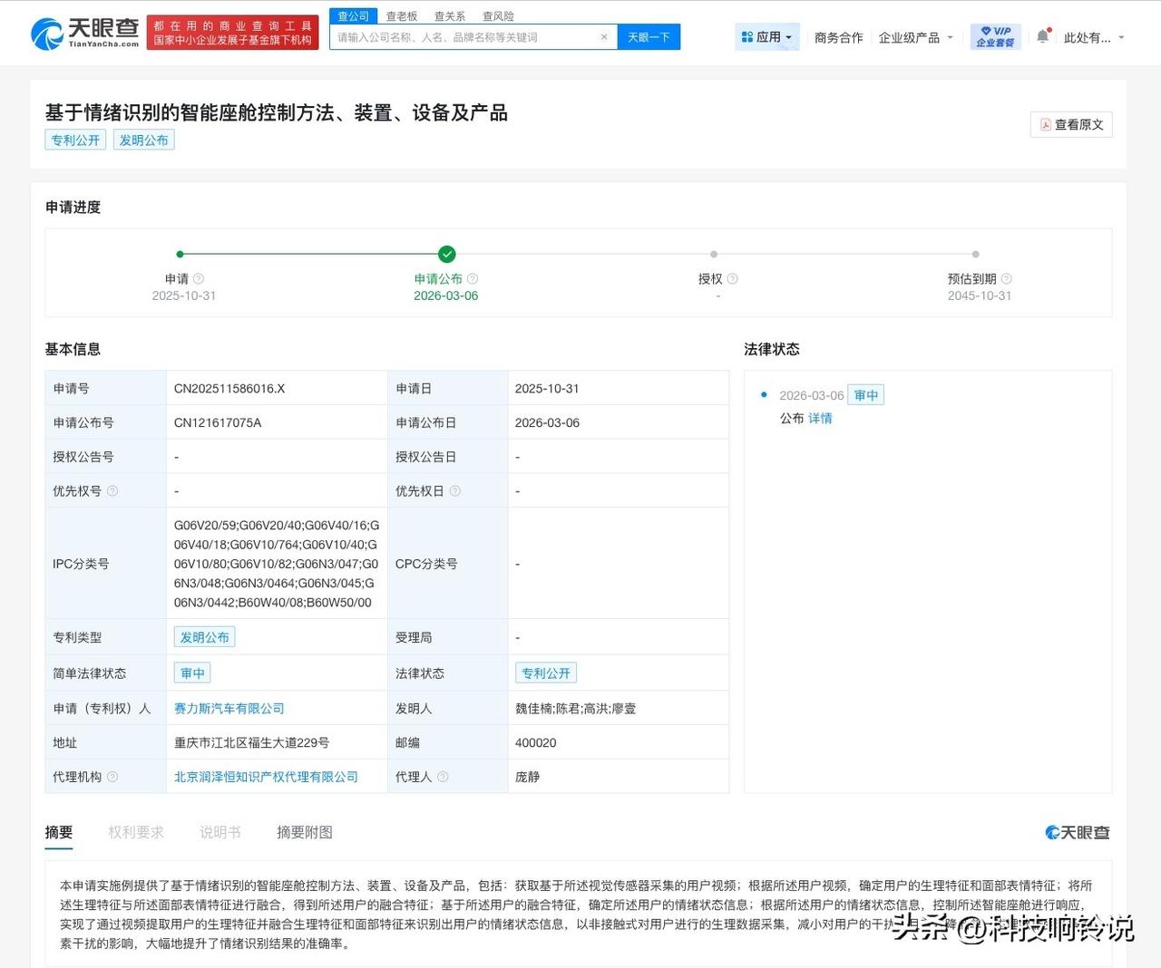Open the 赛力斯汽车有限公司 company link

[x=227, y=708]
